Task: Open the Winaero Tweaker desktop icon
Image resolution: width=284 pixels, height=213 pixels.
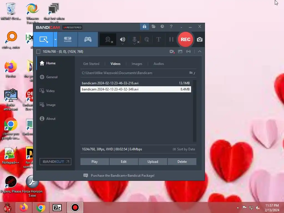Action: tap(32, 13)
